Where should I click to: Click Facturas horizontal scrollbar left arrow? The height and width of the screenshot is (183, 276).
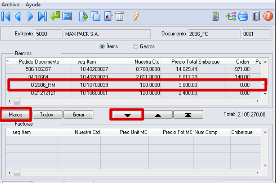pos(9,173)
